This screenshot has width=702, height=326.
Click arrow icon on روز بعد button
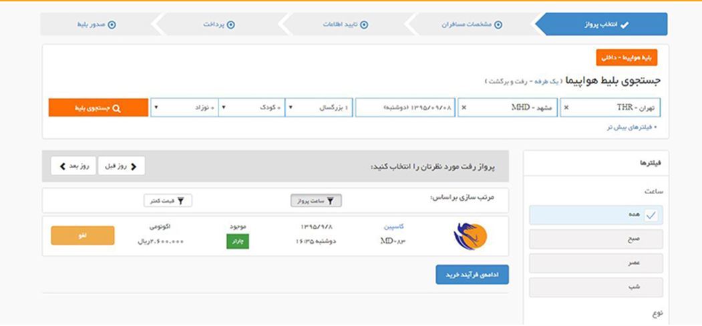click(63, 166)
